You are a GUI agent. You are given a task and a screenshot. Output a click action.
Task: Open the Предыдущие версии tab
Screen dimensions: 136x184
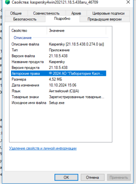(104, 19)
